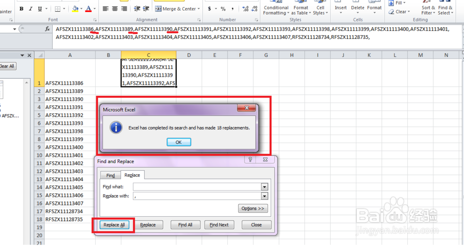
Task: Align text left in the Alignment group
Action: click(x=105, y=9)
